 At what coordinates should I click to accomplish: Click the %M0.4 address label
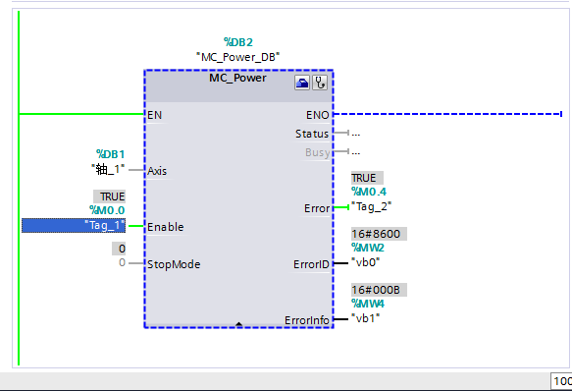pos(369,192)
